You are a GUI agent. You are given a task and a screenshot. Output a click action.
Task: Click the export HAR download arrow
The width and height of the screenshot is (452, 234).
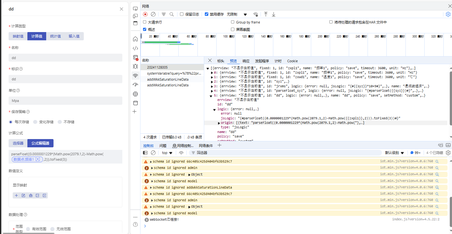click(x=274, y=14)
